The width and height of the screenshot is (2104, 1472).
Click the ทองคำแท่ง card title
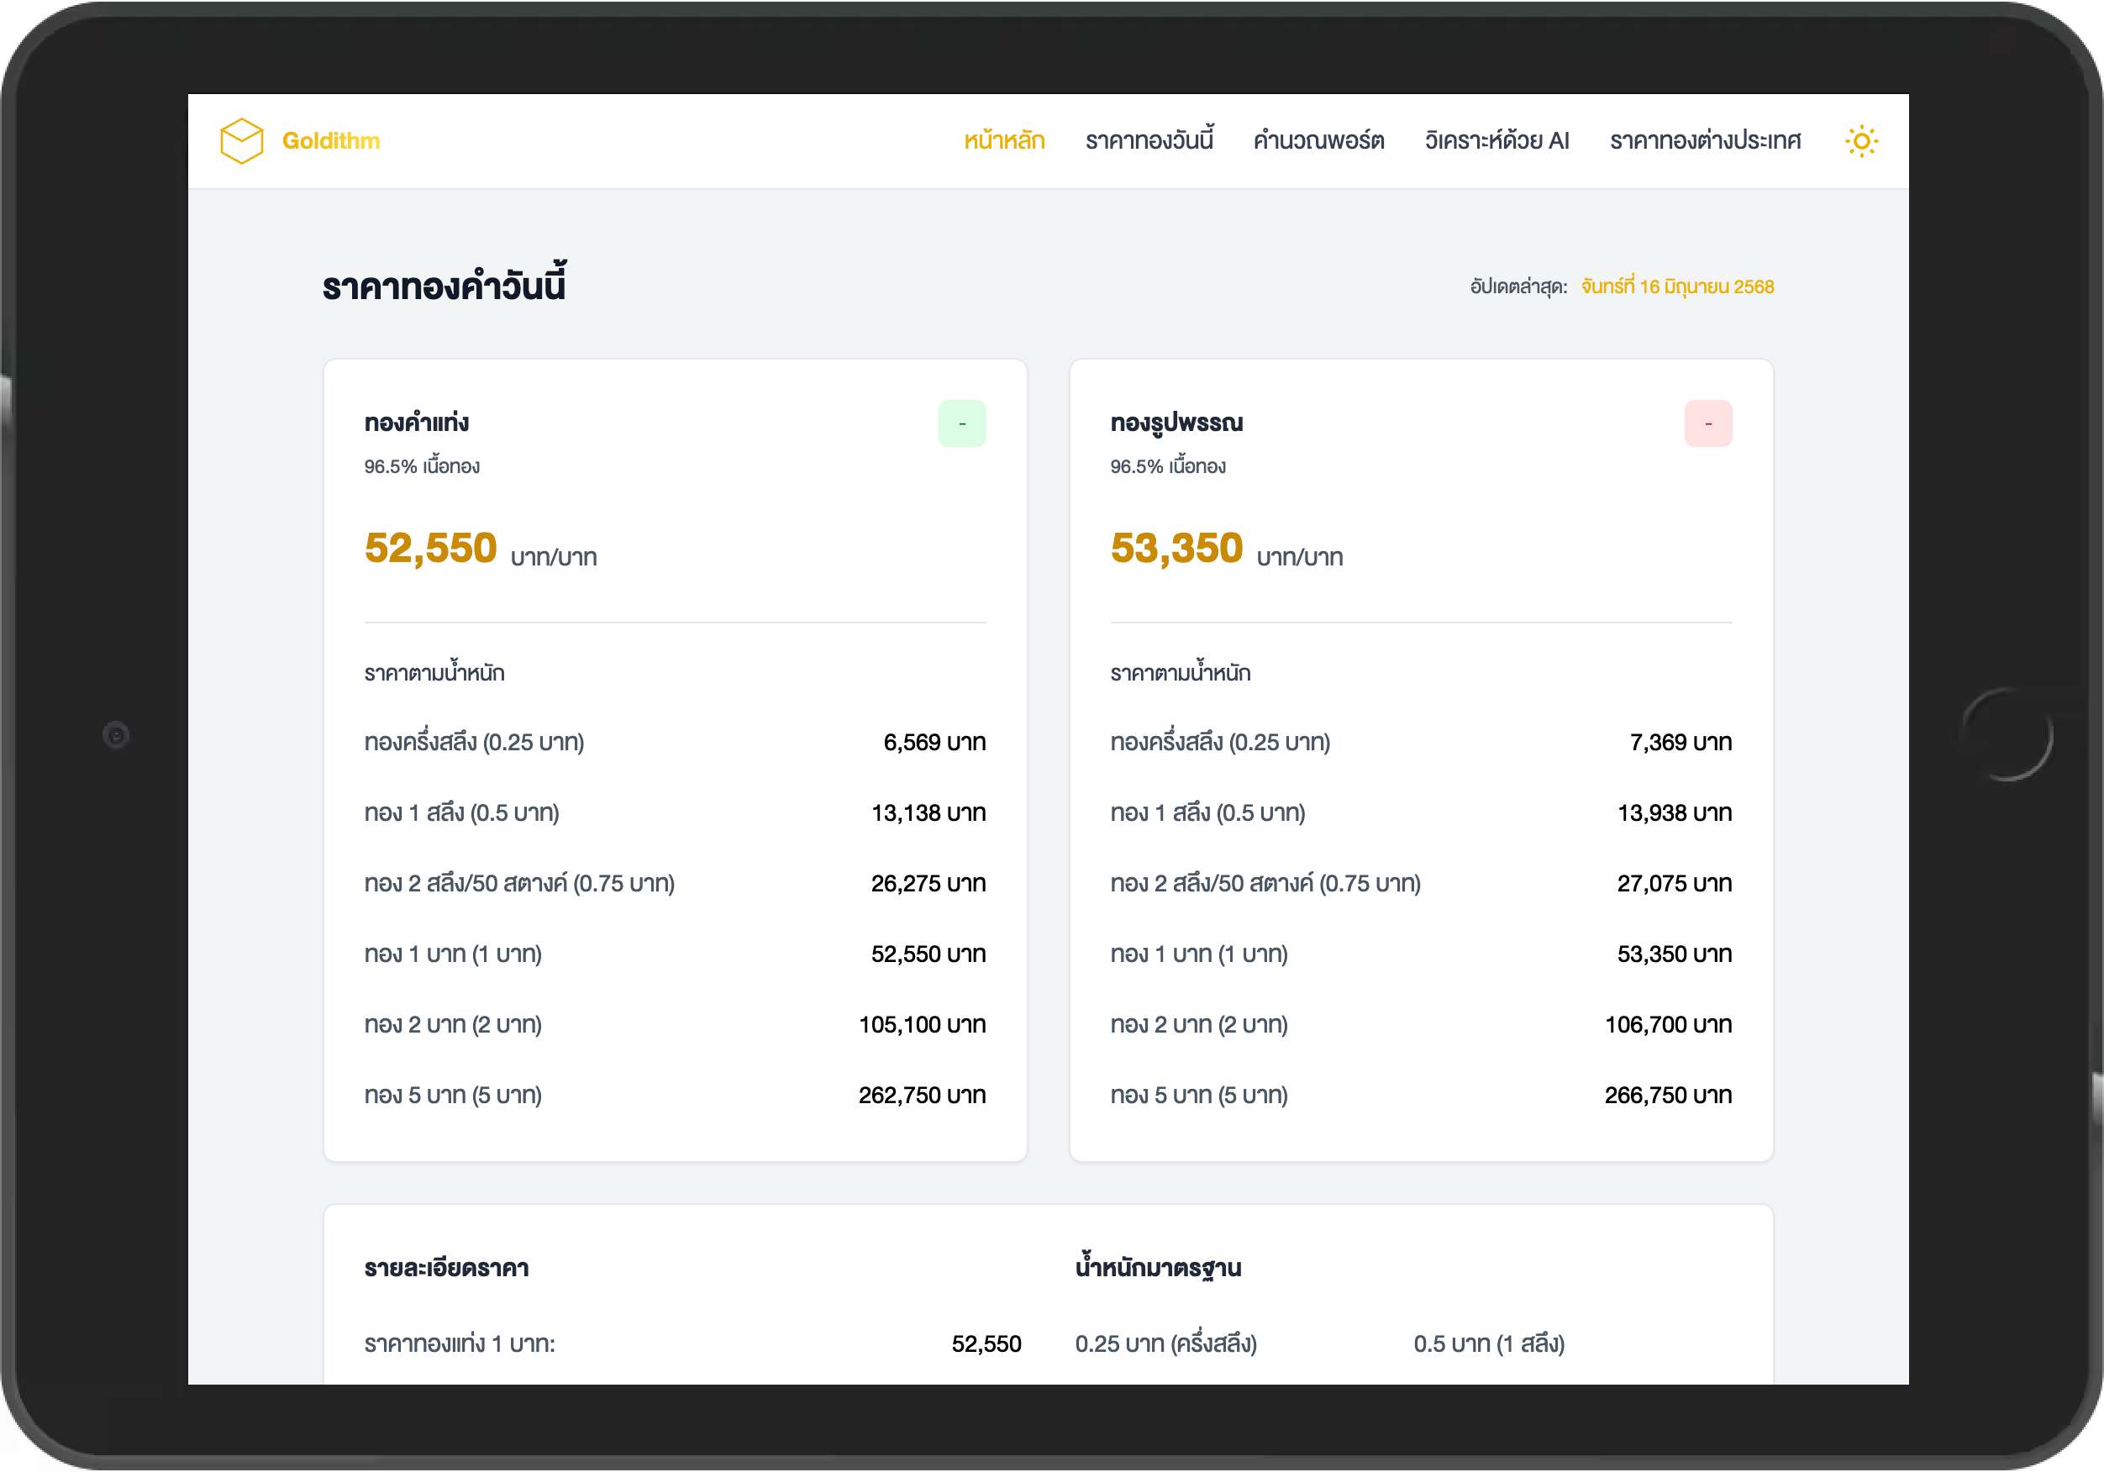(x=416, y=423)
